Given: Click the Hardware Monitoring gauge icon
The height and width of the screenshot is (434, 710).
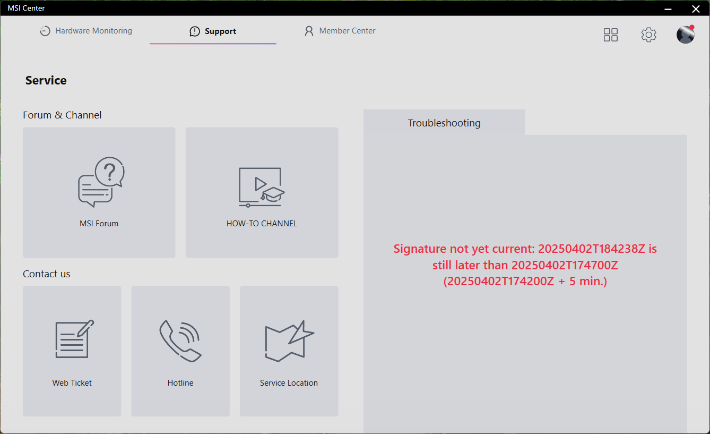Looking at the screenshot, I should [45, 31].
